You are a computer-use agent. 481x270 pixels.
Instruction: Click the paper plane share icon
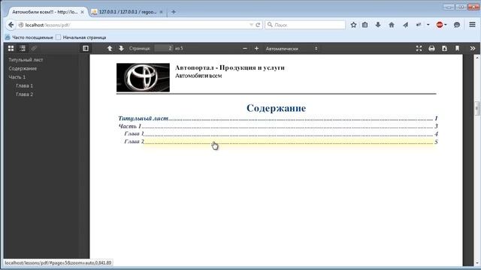point(406,25)
